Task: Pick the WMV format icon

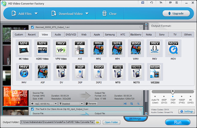Action: pos(136,48)
